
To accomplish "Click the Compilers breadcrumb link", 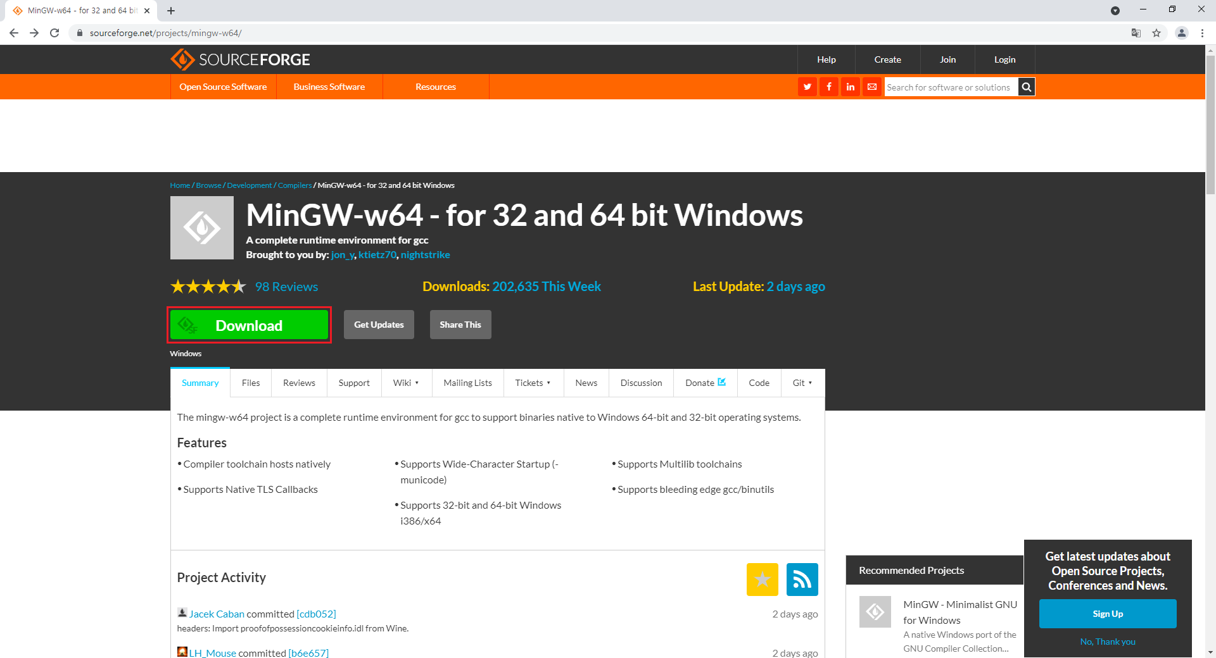I will click(x=294, y=185).
